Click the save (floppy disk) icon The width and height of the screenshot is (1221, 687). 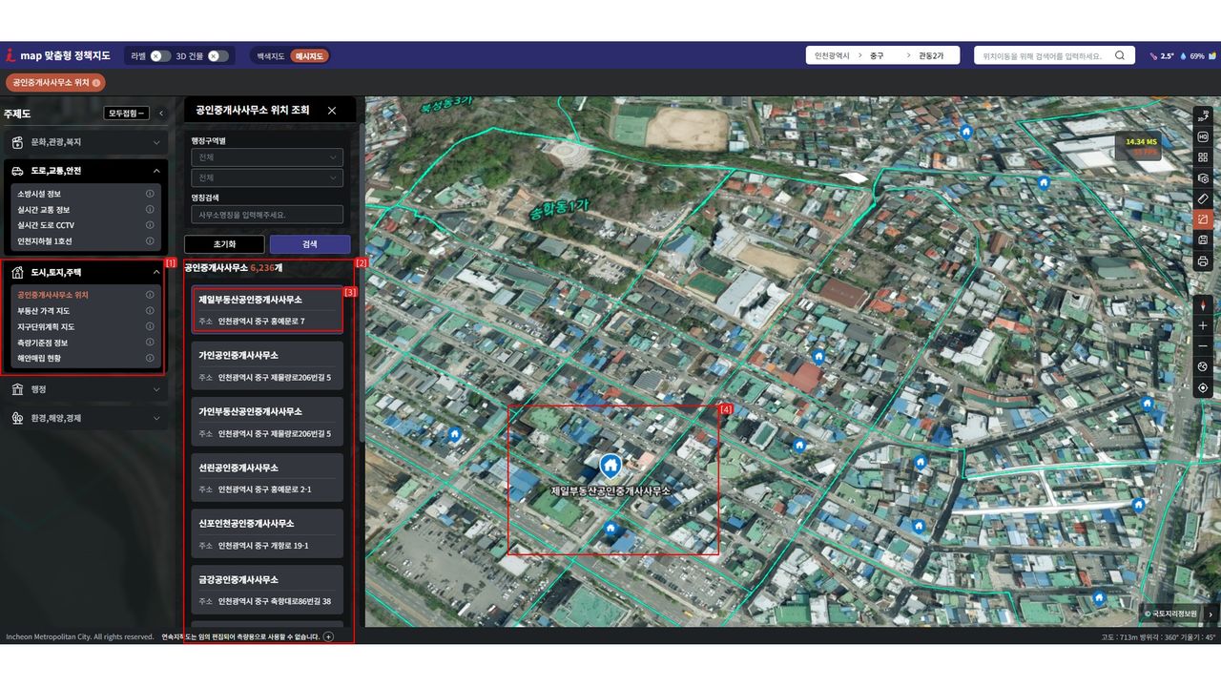[1203, 239]
